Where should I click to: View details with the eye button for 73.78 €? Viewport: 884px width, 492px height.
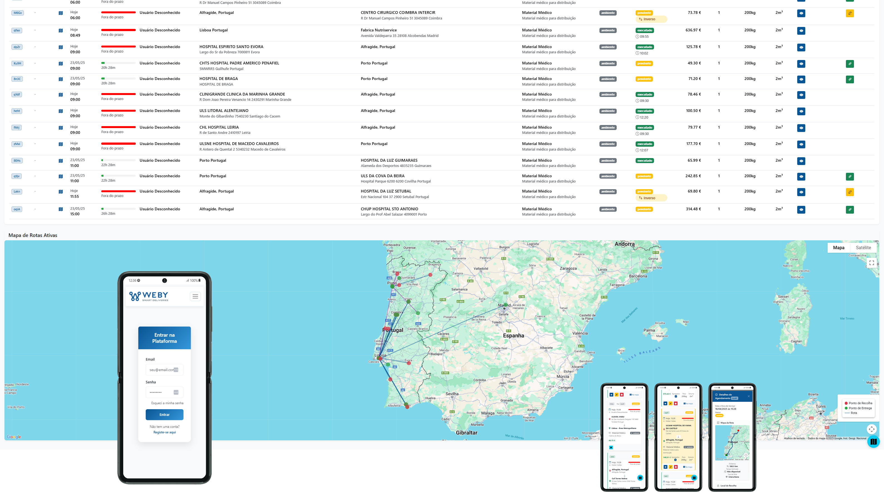click(801, 13)
